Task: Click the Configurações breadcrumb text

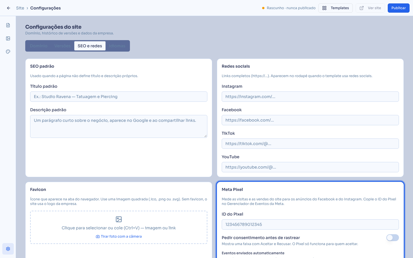Action: [46, 8]
